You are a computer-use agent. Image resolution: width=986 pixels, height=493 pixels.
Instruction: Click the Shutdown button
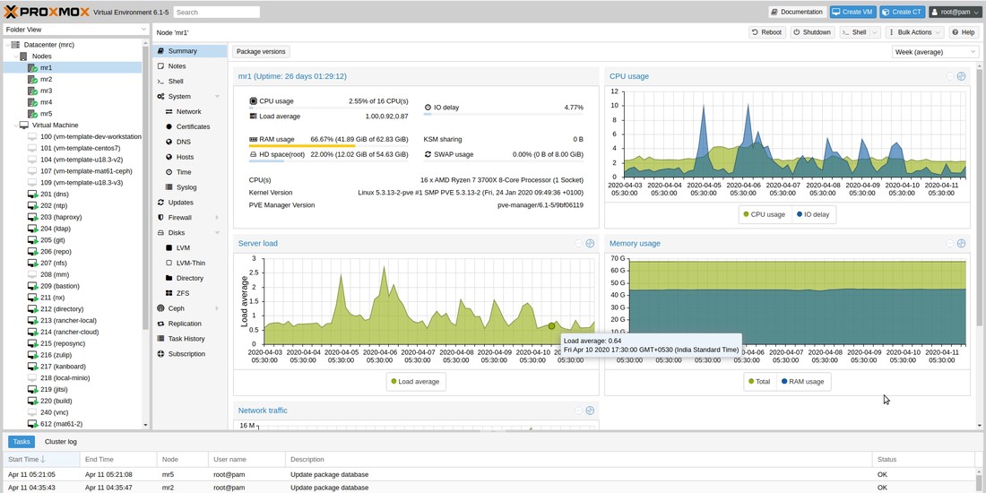pos(812,32)
